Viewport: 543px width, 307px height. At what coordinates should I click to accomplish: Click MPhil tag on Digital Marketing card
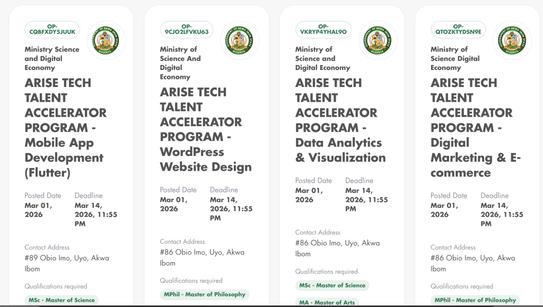click(475, 300)
